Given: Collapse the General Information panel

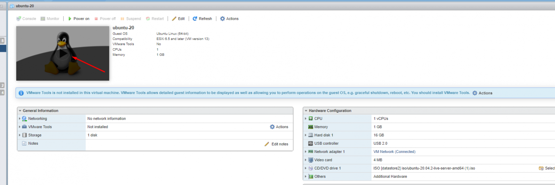Looking at the screenshot, I should tap(20, 111).
